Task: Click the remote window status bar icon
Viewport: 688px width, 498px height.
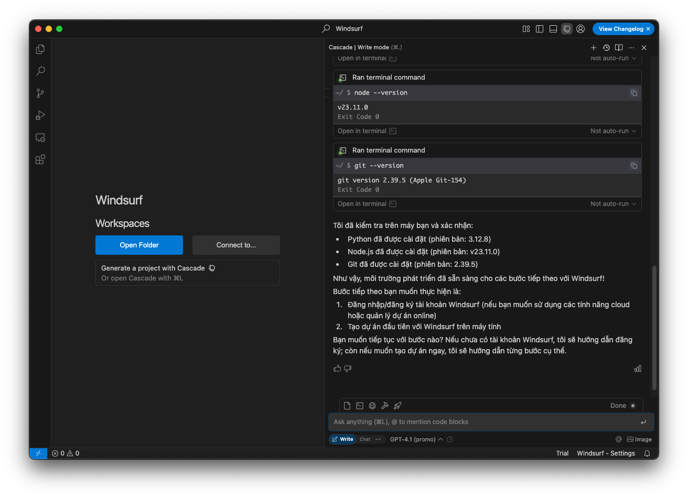Action: [38, 453]
